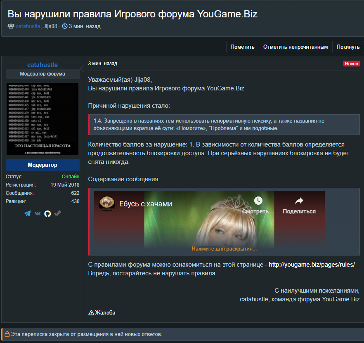
Task: Click the warning triangle icon beside Жалоба
Action: click(91, 313)
